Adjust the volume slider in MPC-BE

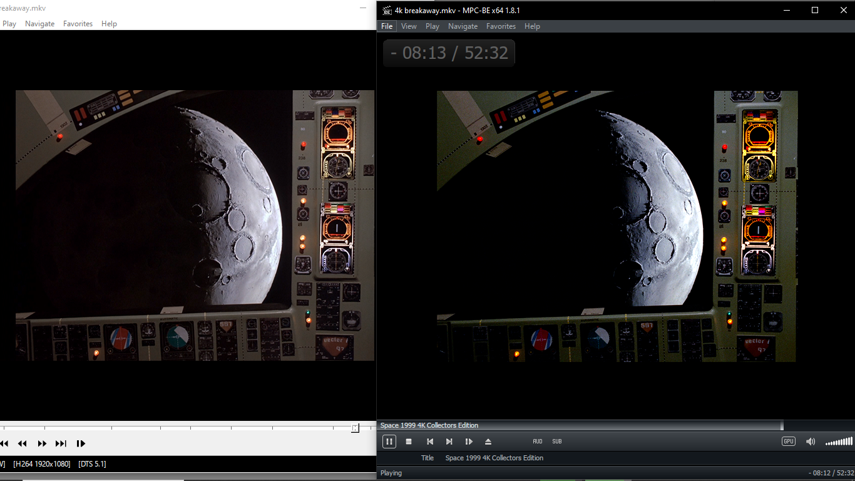839,442
